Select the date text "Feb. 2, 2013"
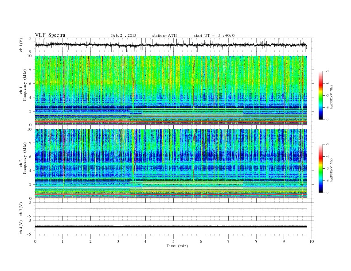 coord(124,35)
